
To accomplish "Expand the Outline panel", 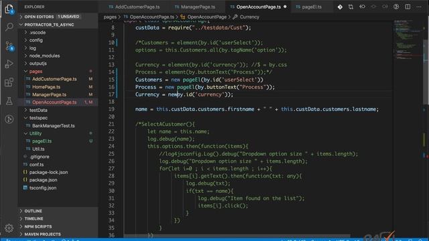I will coord(58,211).
